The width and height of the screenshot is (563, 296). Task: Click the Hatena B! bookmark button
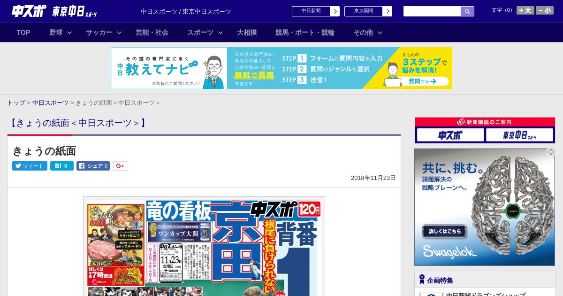(x=62, y=166)
